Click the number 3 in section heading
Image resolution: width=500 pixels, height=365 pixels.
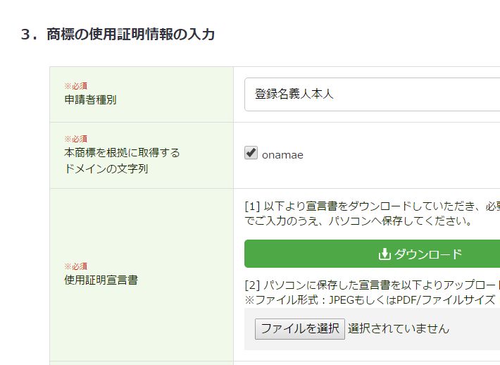[x=25, y=35]
